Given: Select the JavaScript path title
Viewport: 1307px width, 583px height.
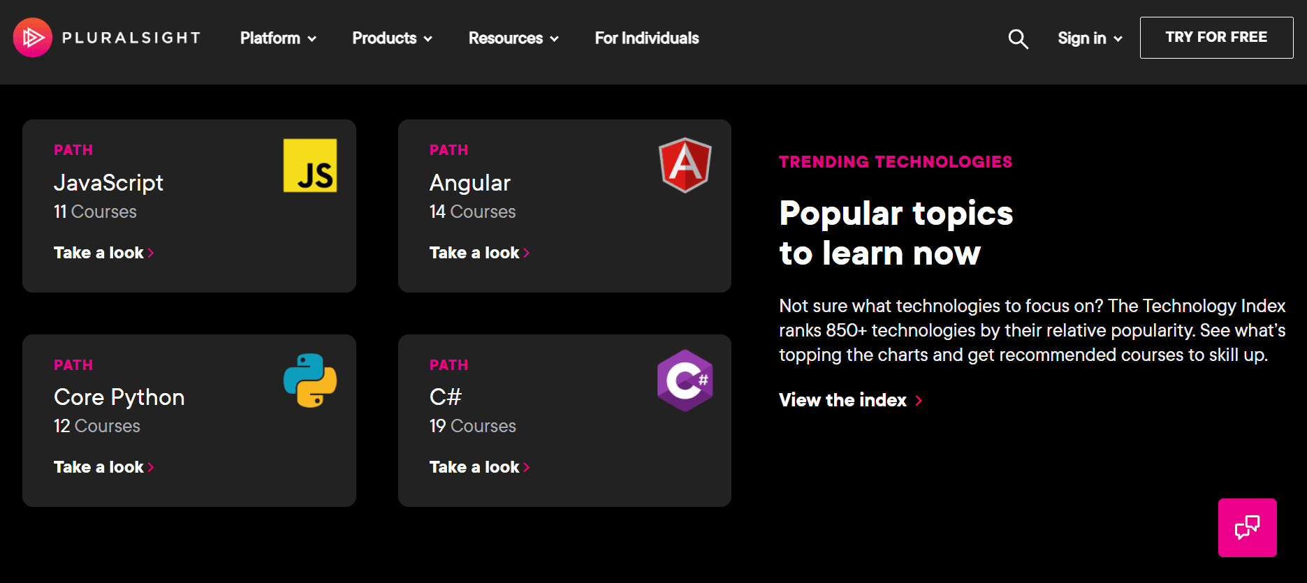Looking at the screenshot, I should pyautogui.click(x=108, y=183).
